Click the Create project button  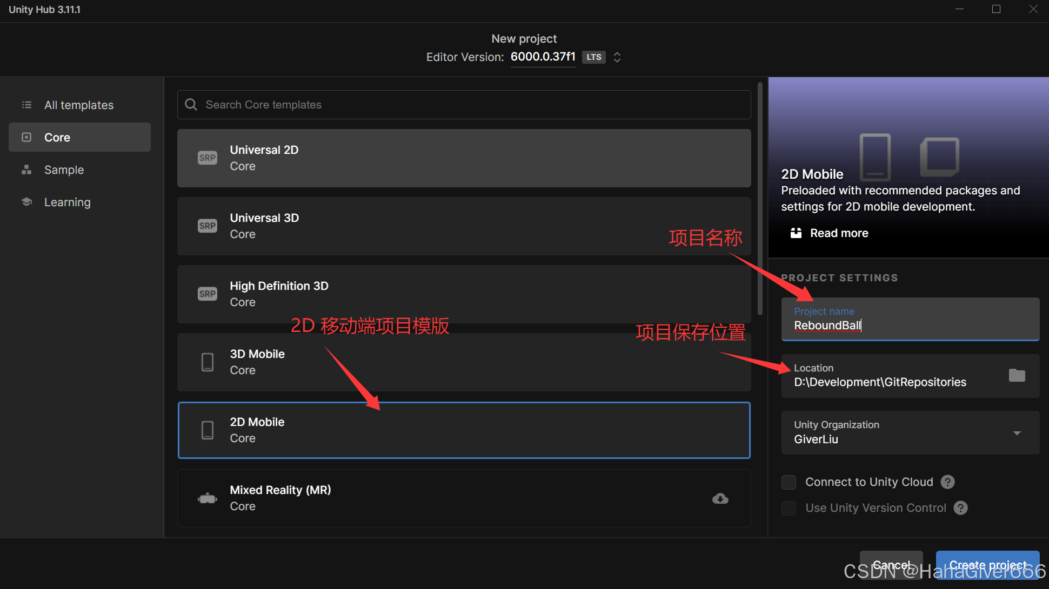(987, 565)
